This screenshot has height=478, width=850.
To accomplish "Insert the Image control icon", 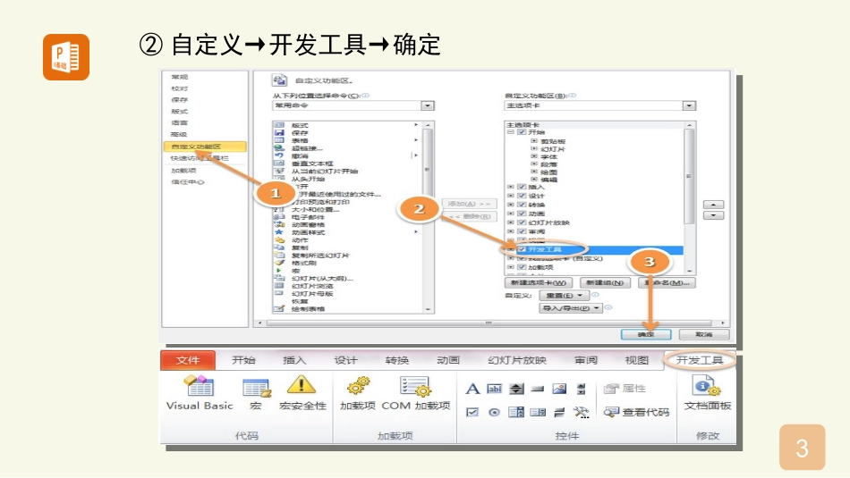I will point(559,388).
